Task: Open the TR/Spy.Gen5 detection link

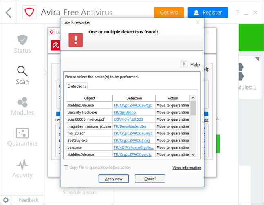Action: click(x=124, y=112)
